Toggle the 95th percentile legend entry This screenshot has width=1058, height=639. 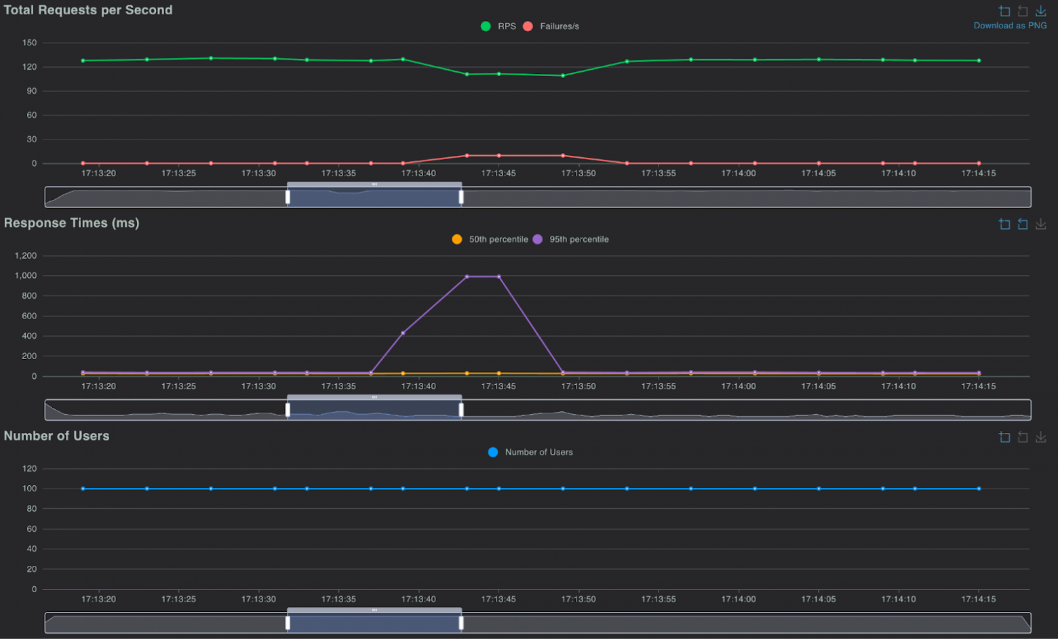[572, 239]
